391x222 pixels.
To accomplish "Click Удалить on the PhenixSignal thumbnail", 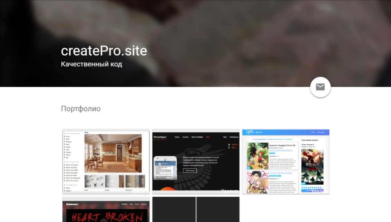I will pyautogui.click(x=230, y=191).
